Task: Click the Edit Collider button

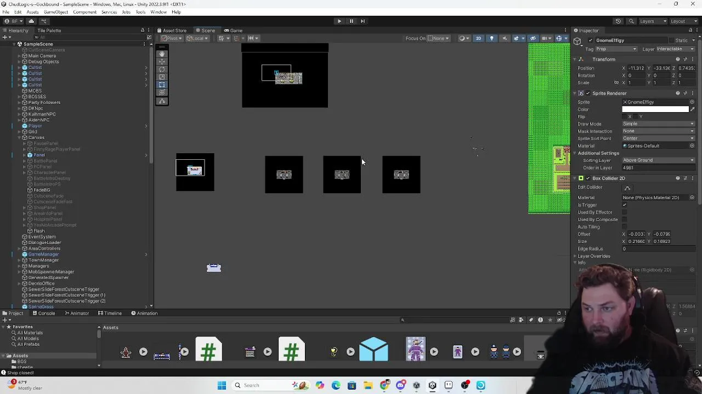Action: pos(627,188)
